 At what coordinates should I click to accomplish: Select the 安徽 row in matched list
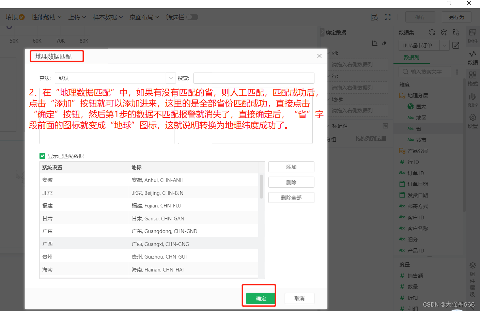pos(149,180)
